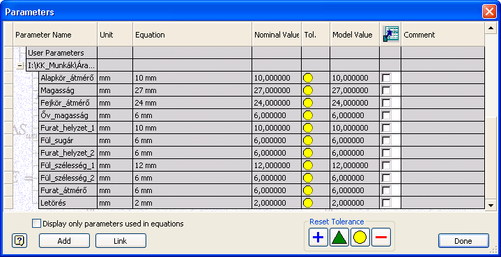Viewport: 501px width, 257px height.
Task: Click the Nominal Value column header
Action: tap(277, 35)
